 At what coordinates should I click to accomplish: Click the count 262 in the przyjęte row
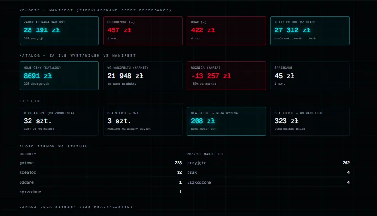click(x=346, y=163)
